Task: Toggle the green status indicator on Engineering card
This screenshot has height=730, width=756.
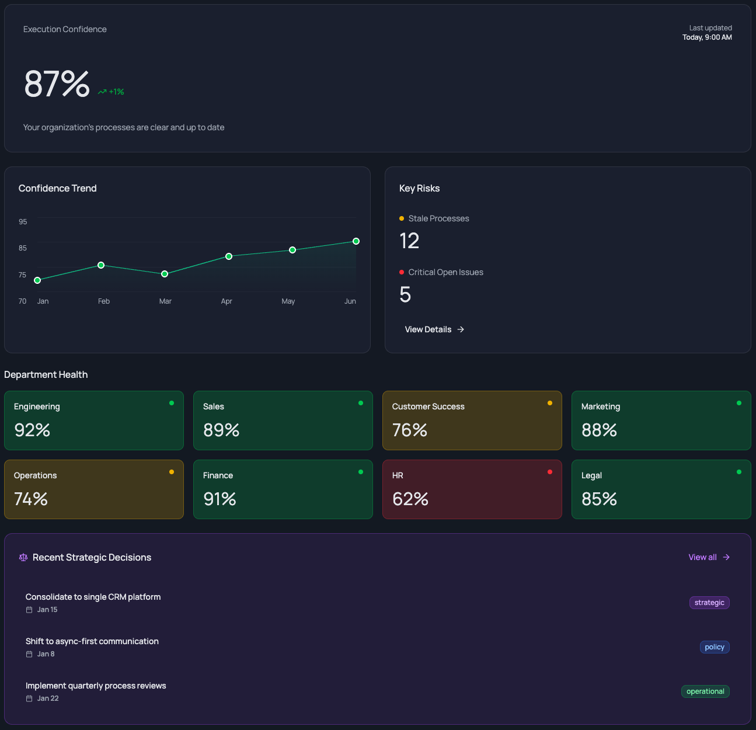Action: [x=172, y=402]
